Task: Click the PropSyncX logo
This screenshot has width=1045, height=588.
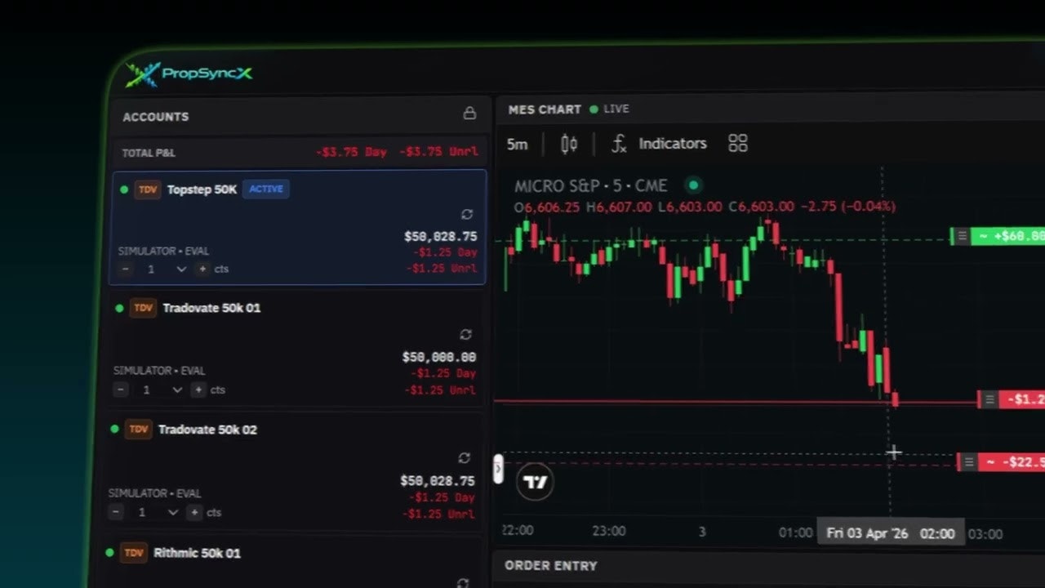Action: tap(189, 73)
